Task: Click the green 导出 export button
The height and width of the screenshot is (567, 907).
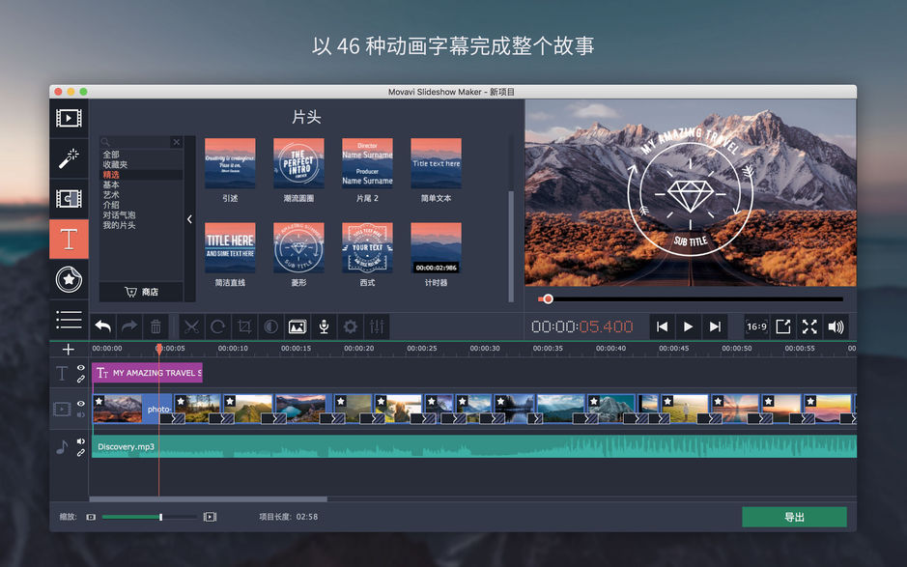Action: tap(794, 517)
